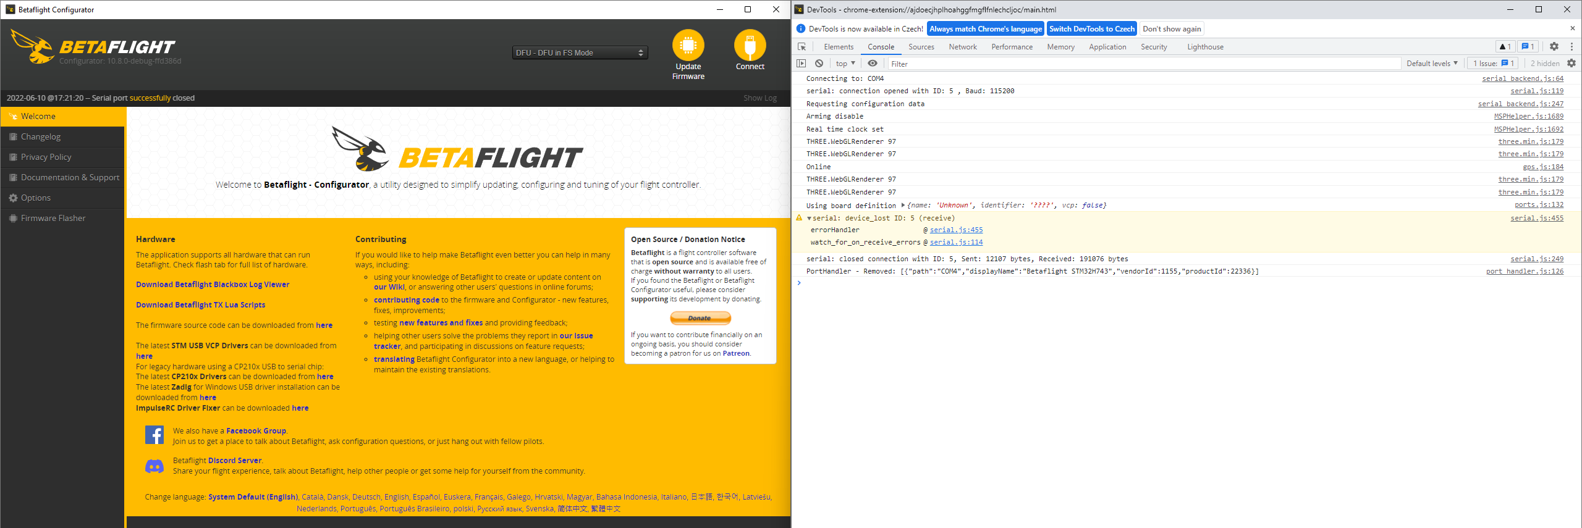Click the Privacy Policy sidebar icon
This screenshot has width=1582, height=528.
pyautogui.click(x=13, y=157)
